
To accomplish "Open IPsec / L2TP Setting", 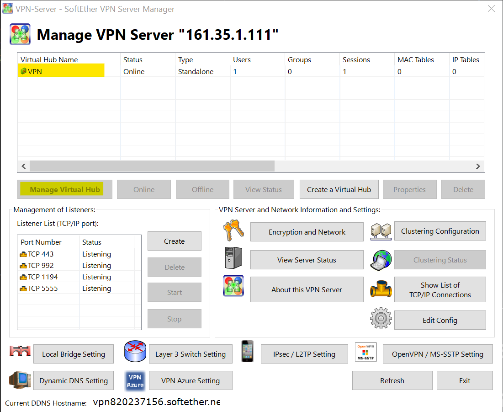I will click(x=304, y=354).
